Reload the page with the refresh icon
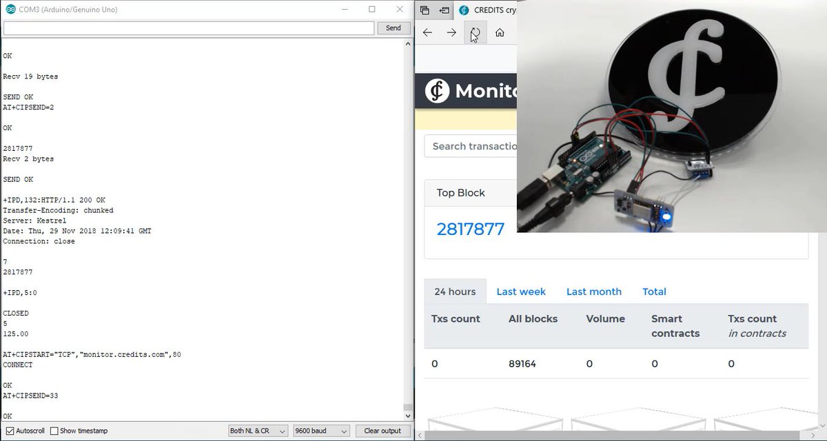 [x=475, y=32]
